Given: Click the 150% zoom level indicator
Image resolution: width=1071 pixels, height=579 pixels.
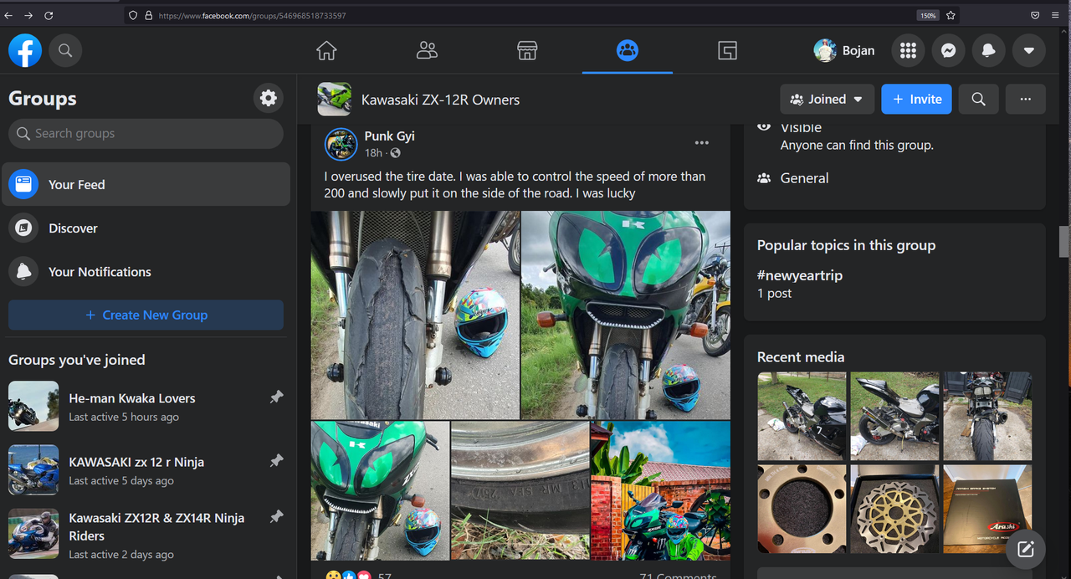Looking at the screenshot, I should [928, 15].
